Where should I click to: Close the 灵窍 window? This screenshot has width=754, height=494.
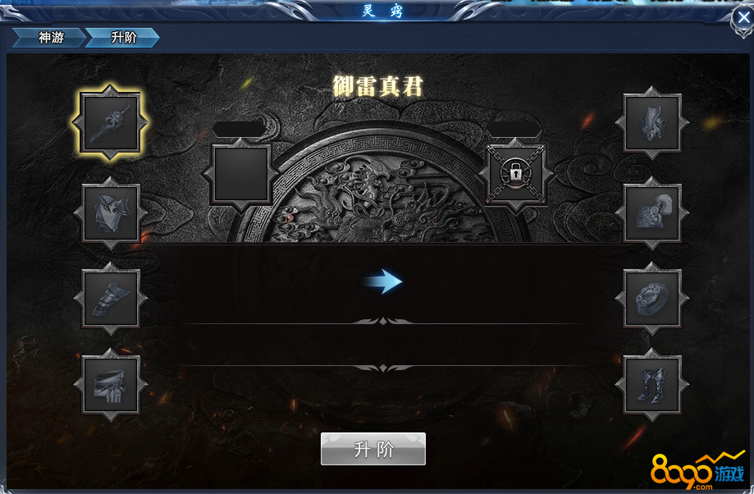(x=743, y=18)
